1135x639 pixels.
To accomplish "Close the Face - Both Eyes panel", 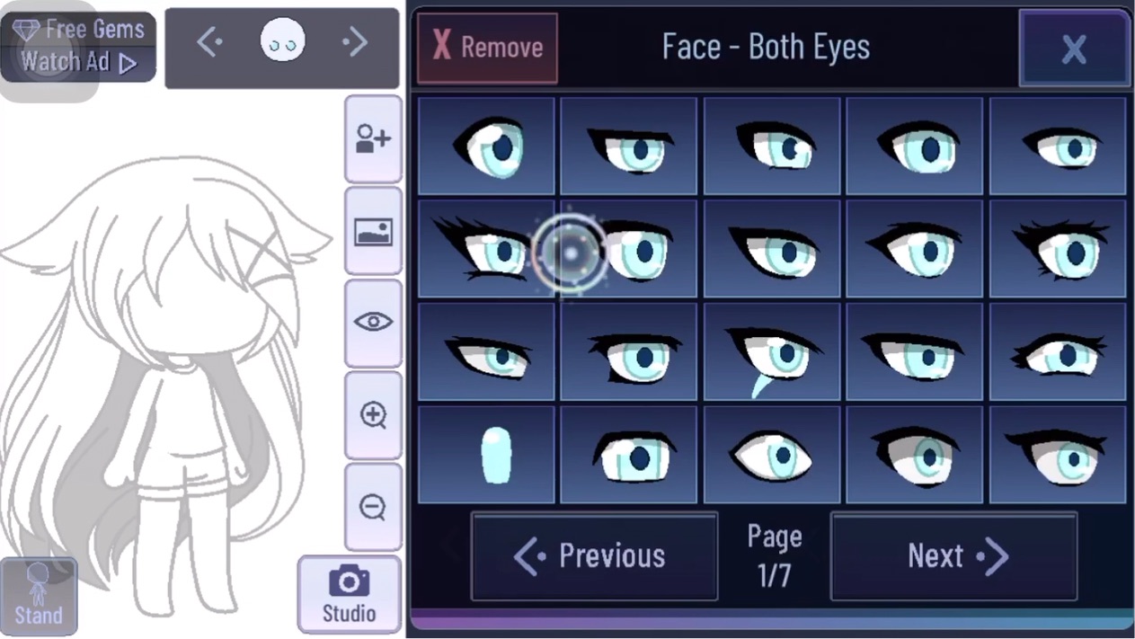I will (x=1074, y=48).
